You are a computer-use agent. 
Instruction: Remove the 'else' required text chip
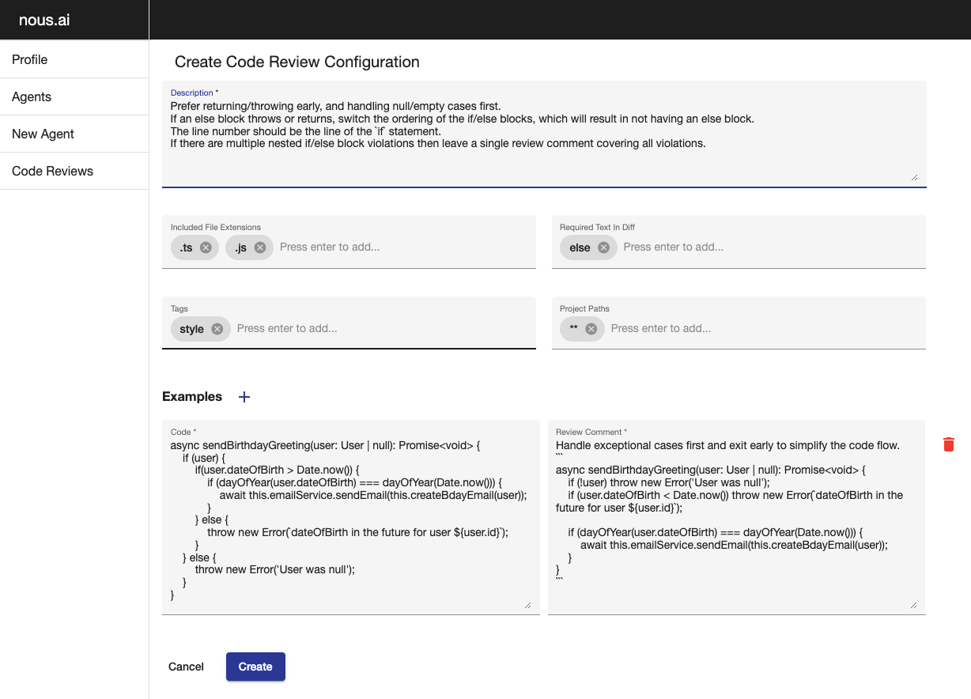coord(603,247)
